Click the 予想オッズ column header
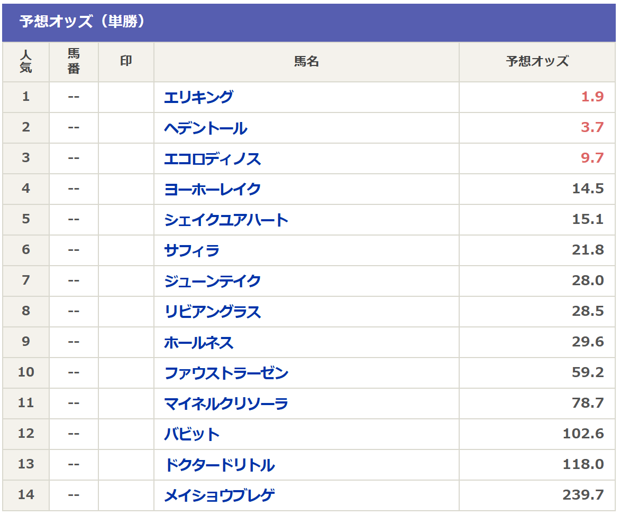The image size is (620, 516). point(537,61)
